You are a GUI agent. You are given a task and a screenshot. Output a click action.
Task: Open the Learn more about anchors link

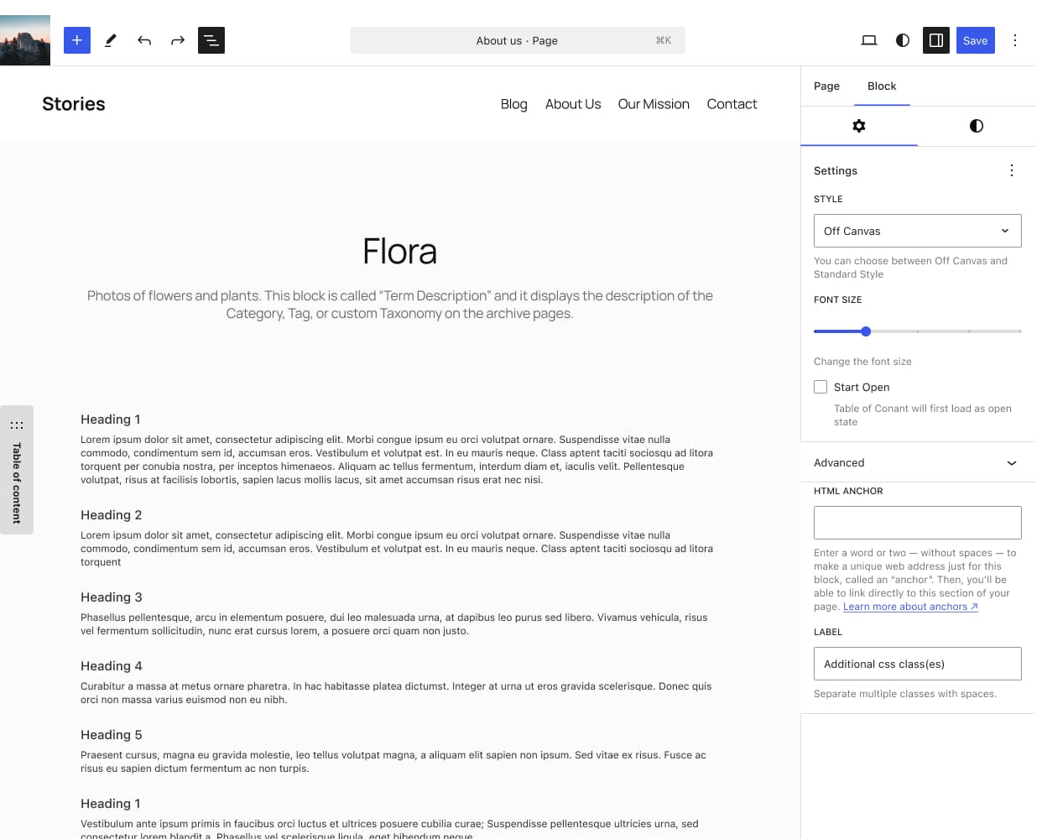pos(909,607)
